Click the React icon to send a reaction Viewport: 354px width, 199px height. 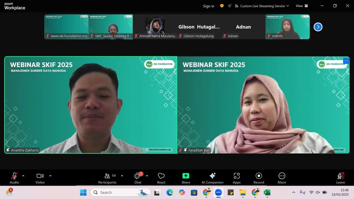point(161,178)
